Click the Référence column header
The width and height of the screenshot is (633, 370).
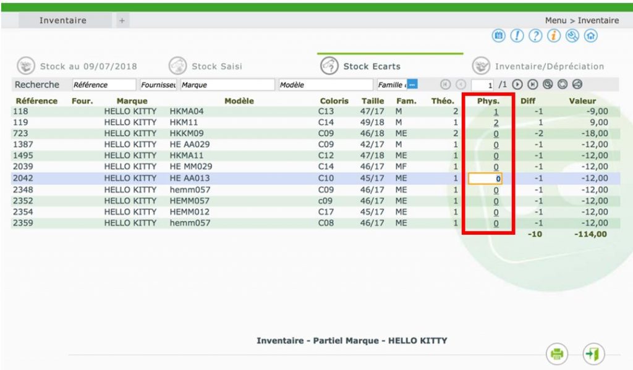36,101
